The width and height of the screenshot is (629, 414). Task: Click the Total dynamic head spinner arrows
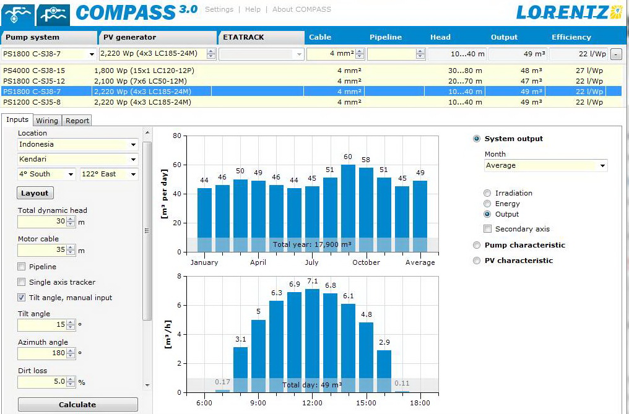(71, 222)
